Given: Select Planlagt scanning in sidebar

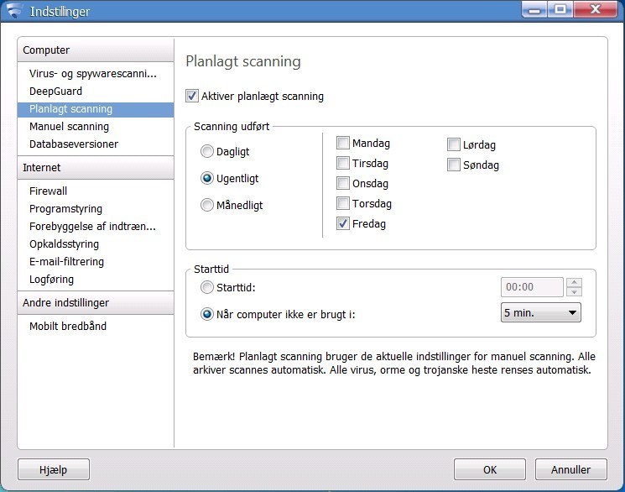Looking at the screenshot, I should coord(96,109).
